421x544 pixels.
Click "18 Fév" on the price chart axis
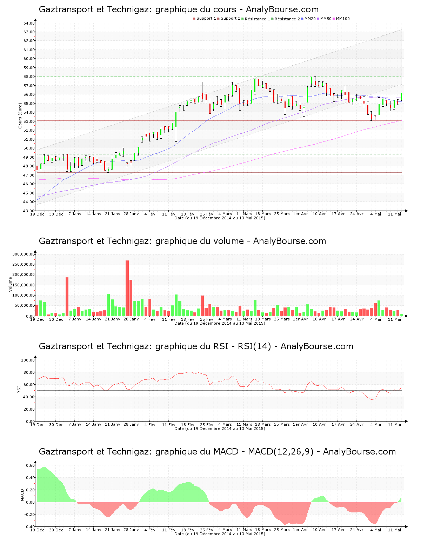[x=188, y=214]
